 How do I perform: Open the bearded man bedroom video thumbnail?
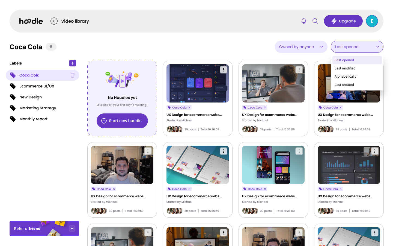click(x=122, y=165)
